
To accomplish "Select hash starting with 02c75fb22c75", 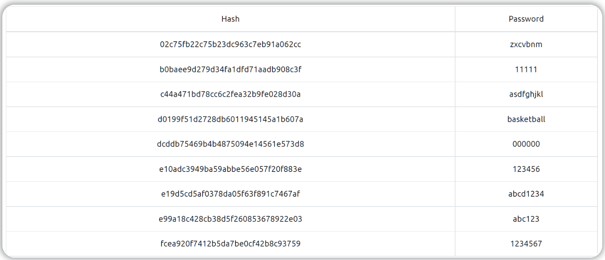I will 230,44.
